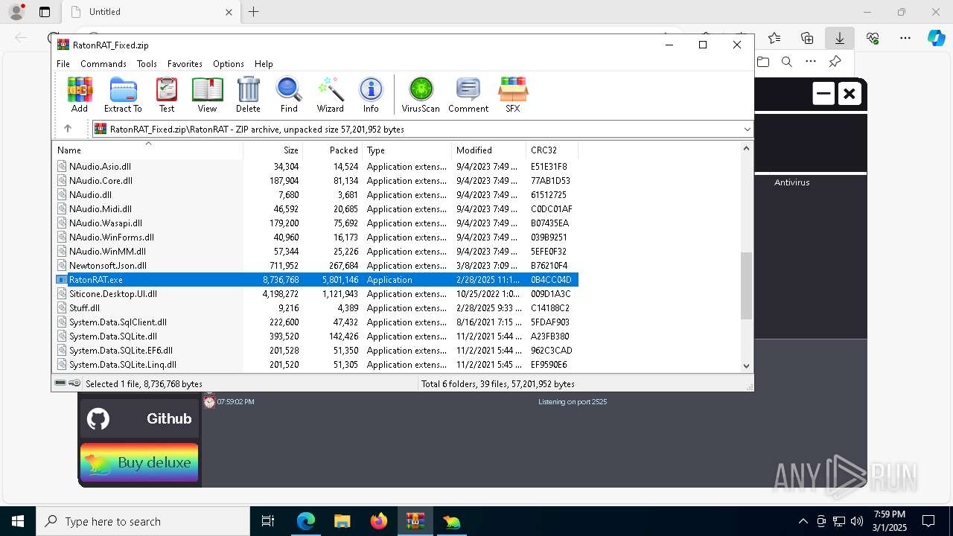The height and width of the screenshot is (536, 953).
Task: Minimize the RatonRAT window
Action: pos(823,94)
